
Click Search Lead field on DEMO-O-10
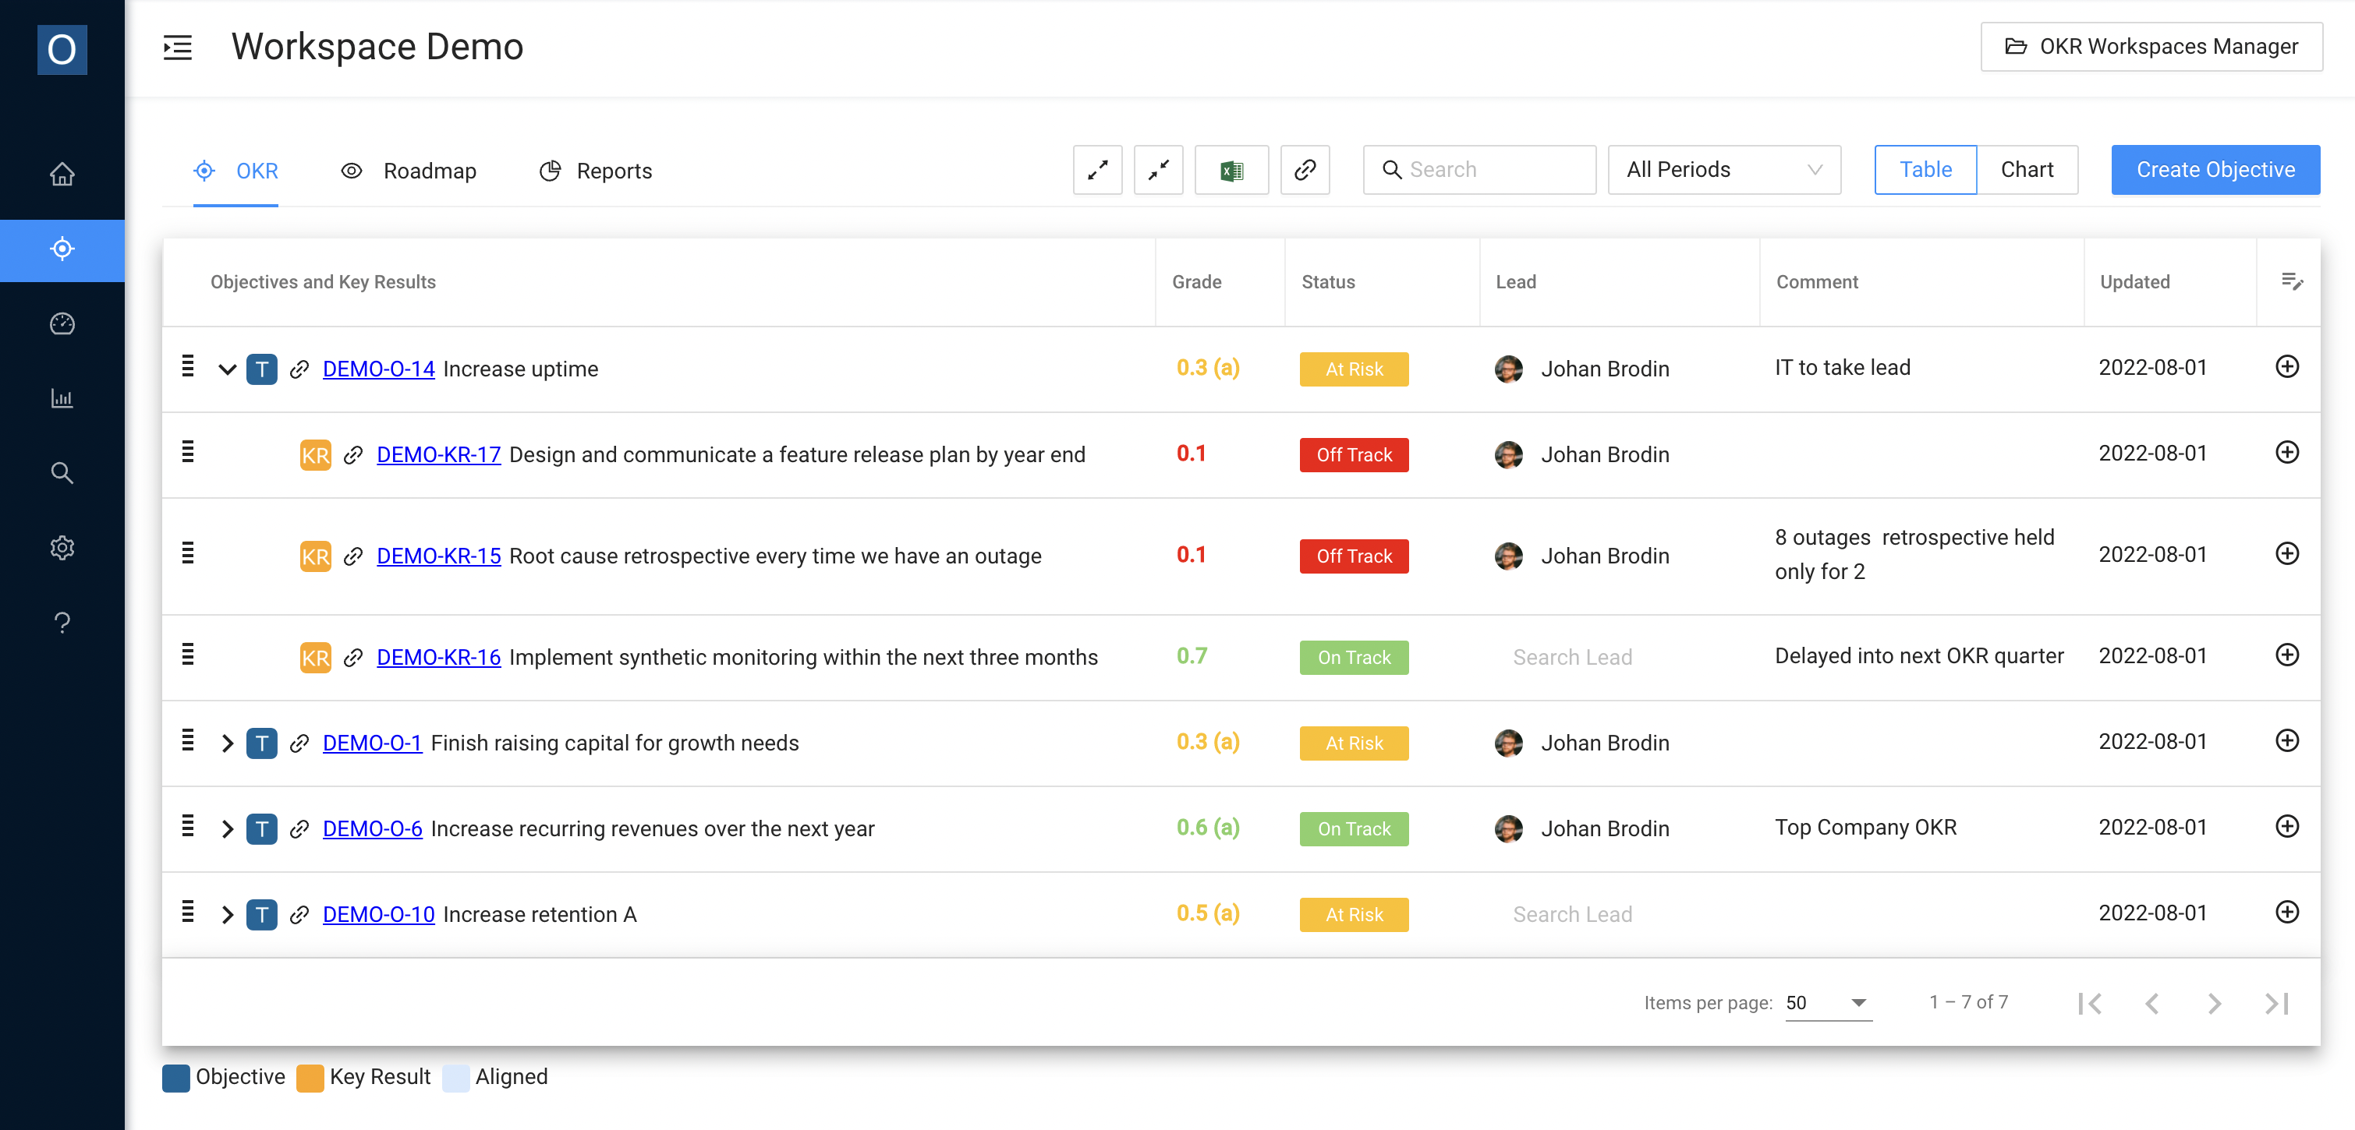[1572, 916]
